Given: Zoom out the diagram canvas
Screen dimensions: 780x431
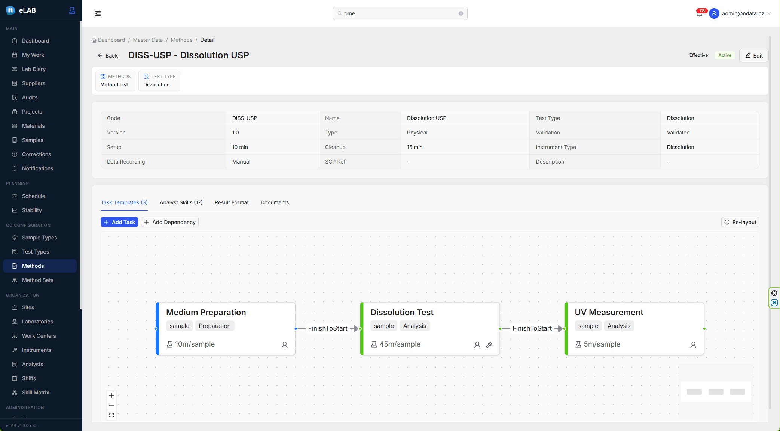Looking at the screenshot, I should 111,405.
